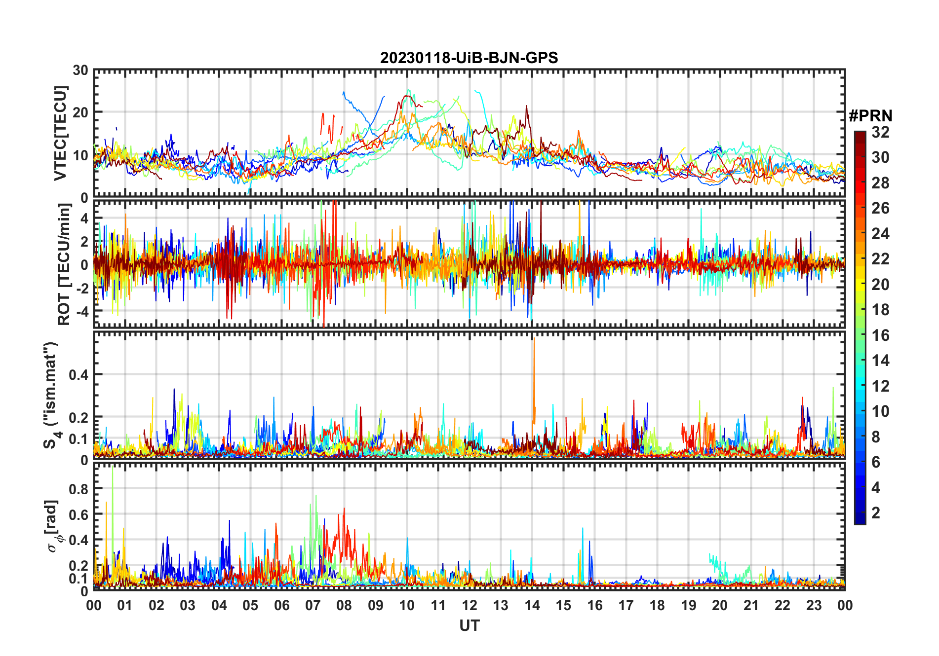Image resolution: width=939 pixels, height=656 pixels.
Task: Select colorbar tick label 26
Action: point(880,208)
